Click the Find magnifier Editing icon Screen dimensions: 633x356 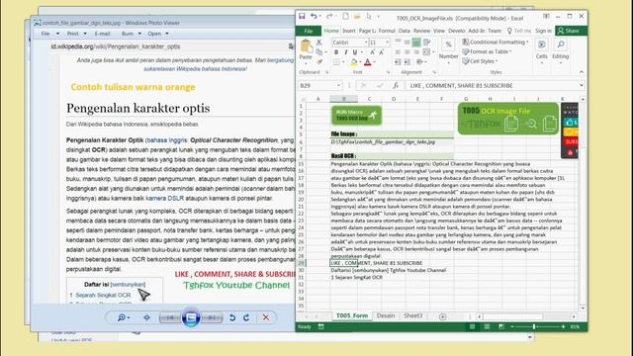click(561, 44)
